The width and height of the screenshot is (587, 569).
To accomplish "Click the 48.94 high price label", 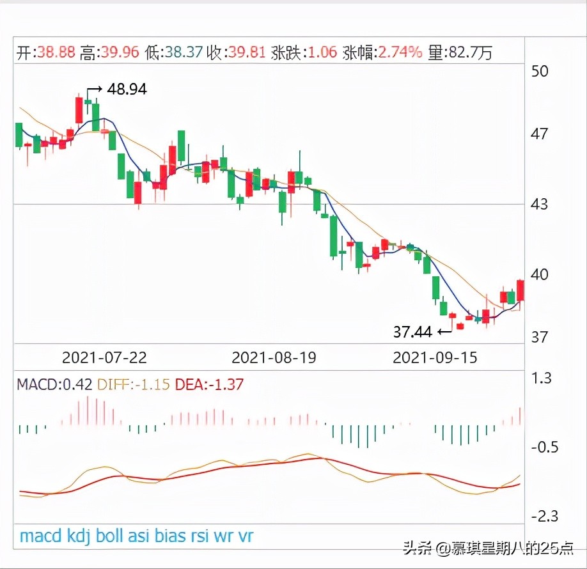I will (x=127, y=89).
